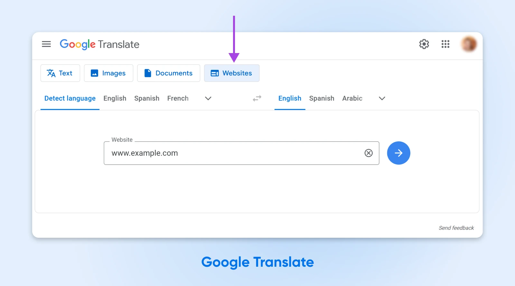
Task: Click the Google Translate logo
Action: point(99,44)
